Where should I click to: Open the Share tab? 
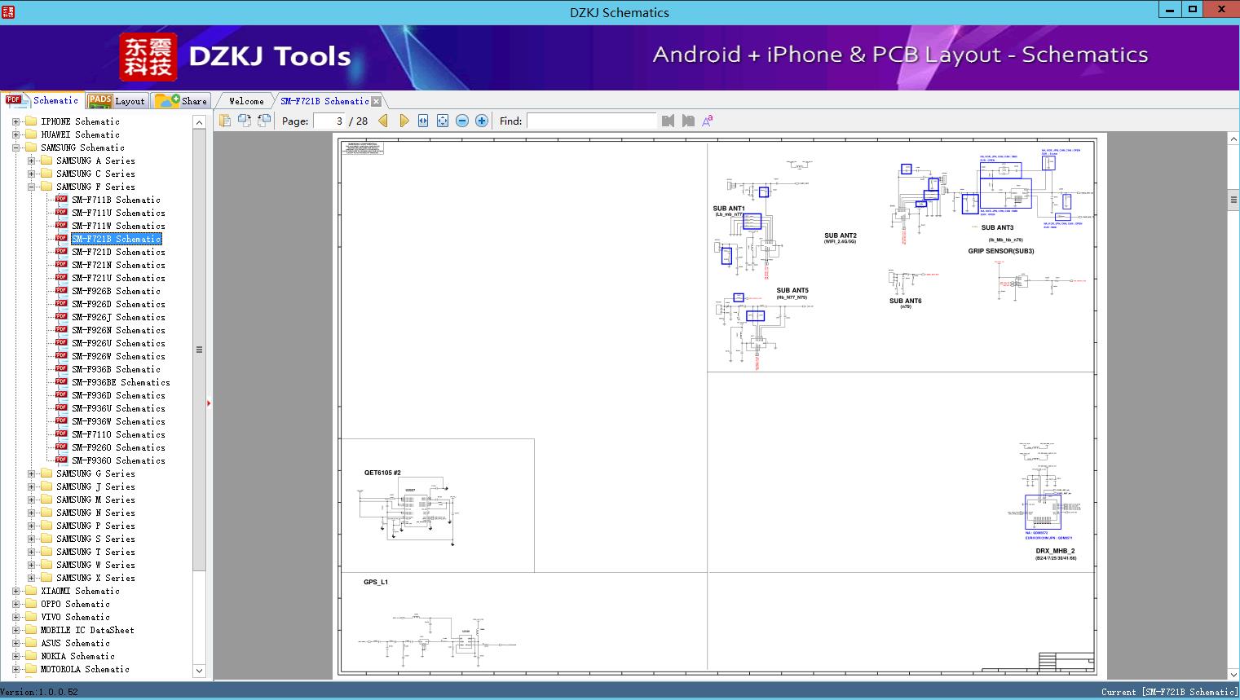pos(182,101)
